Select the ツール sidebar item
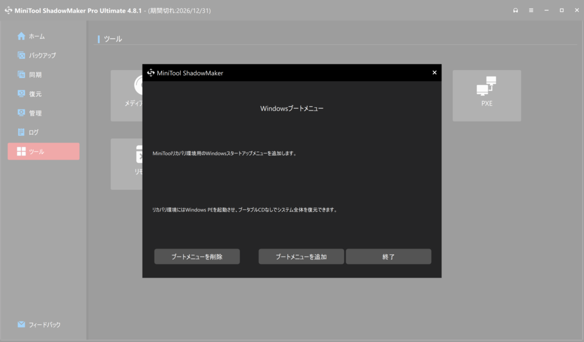The image size is (584, 342). [x=43, y=152]
